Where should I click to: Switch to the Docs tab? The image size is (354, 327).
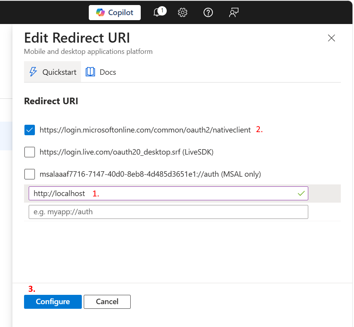(101, 72)
